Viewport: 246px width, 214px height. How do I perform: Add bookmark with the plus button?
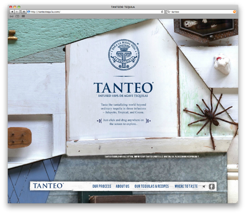click(24, 12)
